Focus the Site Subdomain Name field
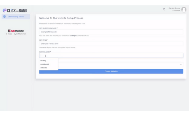The image size is (189, 116). 111,32
